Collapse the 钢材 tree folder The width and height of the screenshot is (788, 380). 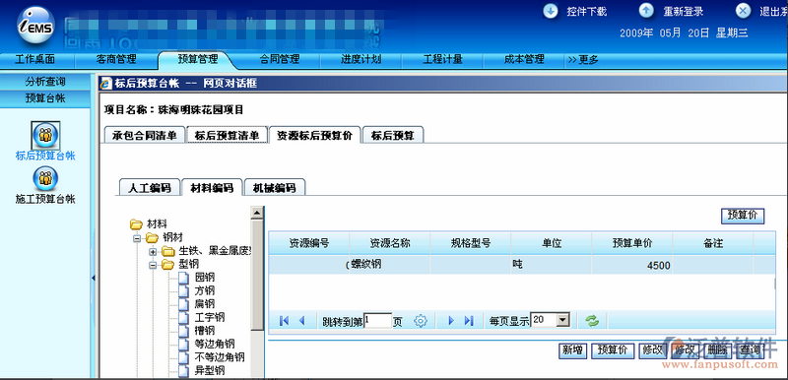137,238
